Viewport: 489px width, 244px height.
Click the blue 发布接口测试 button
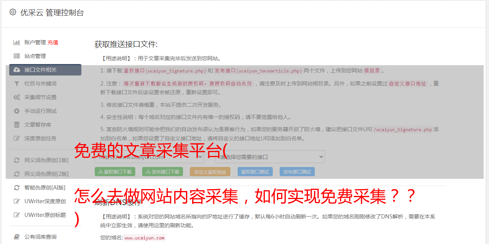coord(297,172)
